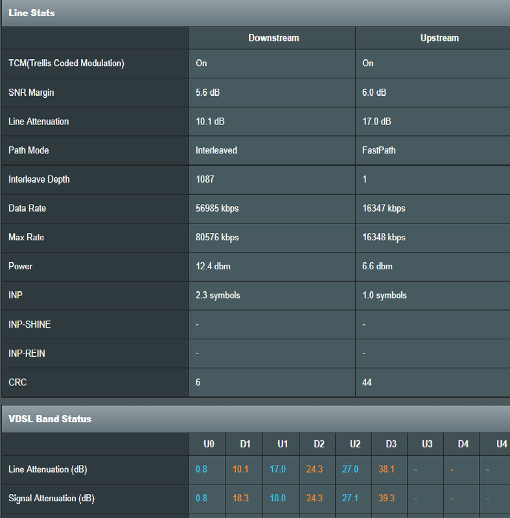Click the Max Rate row label

click(x=26, y=237)
